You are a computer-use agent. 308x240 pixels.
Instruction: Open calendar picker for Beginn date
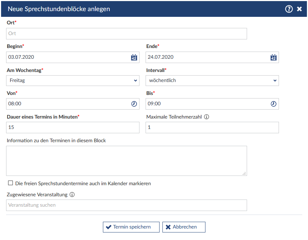click(x=134, y=57)
